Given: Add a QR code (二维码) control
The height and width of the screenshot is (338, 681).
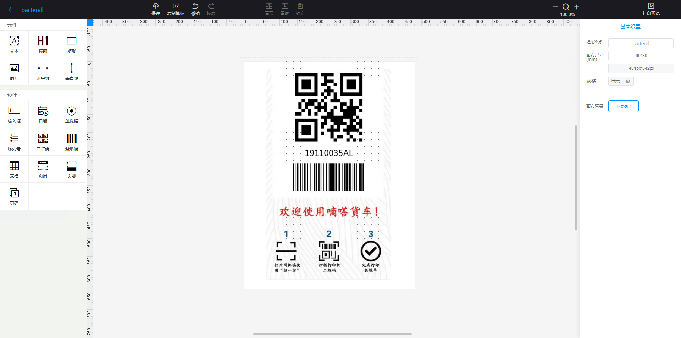Looking at the screenshot, I should pyautogui.click(x=43, y=142).
